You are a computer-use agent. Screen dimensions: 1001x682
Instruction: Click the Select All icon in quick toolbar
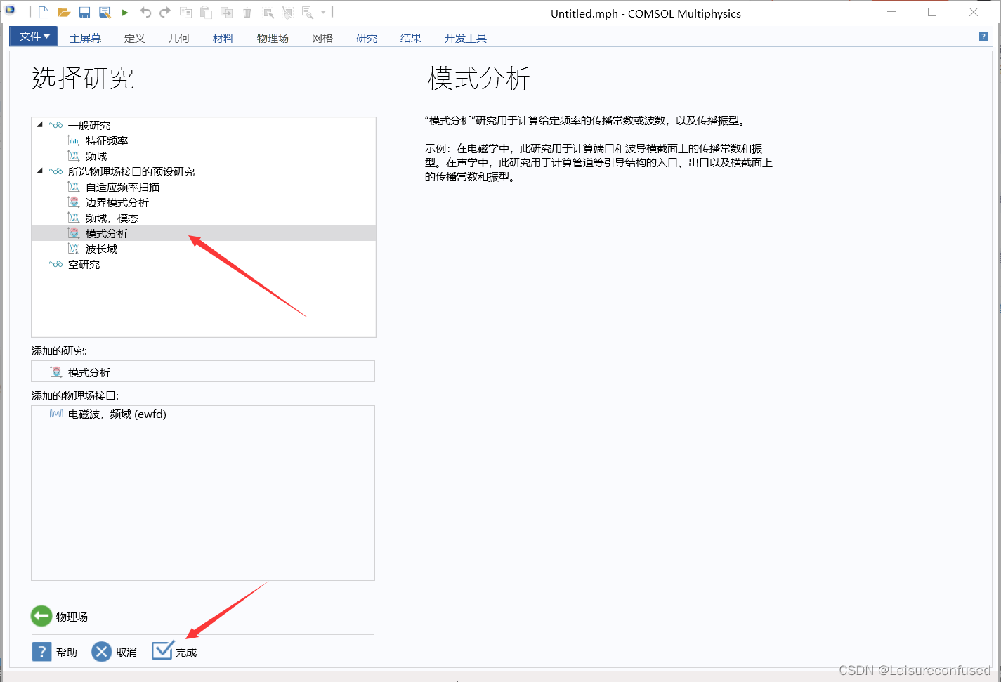(268, 12)
